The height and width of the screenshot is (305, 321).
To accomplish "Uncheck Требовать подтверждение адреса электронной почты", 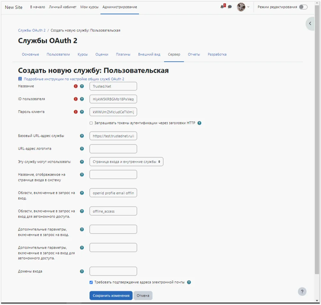I will point(91,282).
